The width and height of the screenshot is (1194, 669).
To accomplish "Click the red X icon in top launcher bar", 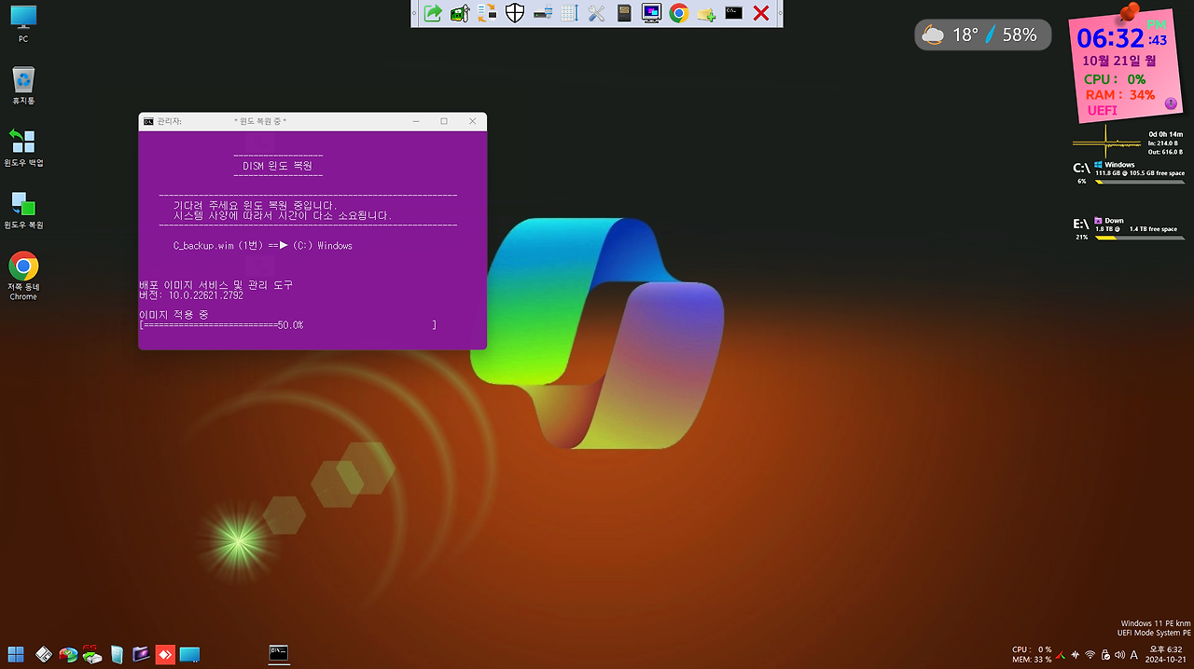I will click(x=761, y=13).
